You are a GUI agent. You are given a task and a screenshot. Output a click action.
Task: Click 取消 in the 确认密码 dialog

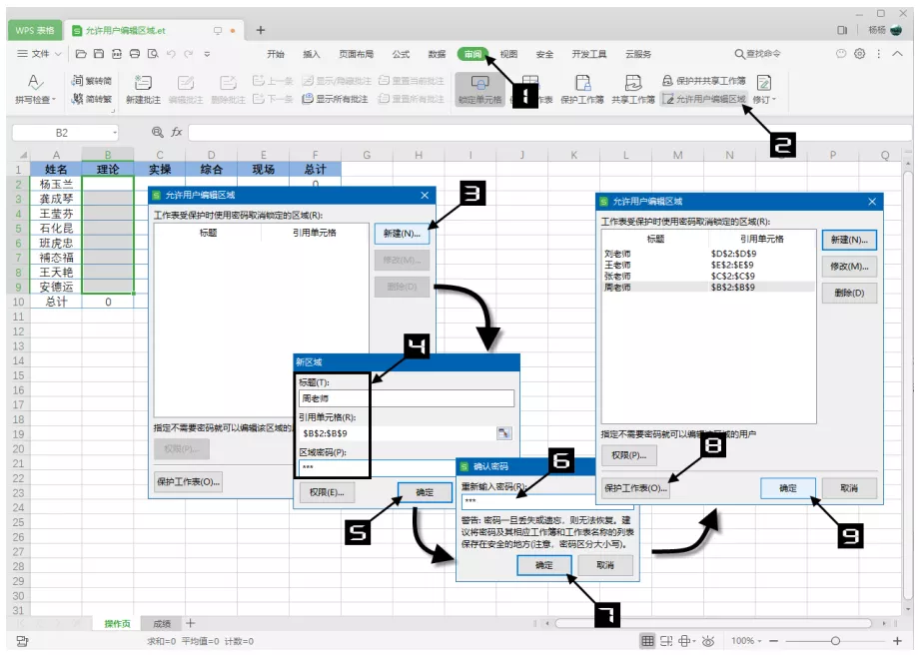[x=605, y=565]
